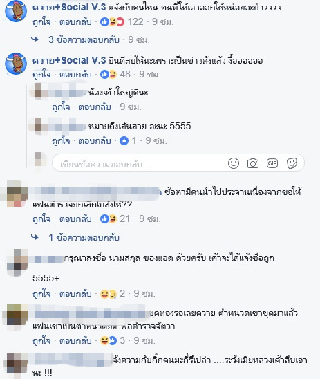Reply to the comment ending with 5555+

click(75, 294)
